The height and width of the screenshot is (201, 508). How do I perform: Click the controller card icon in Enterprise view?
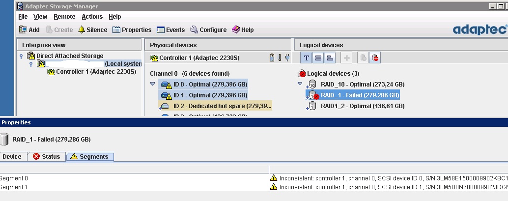(51, 72)
